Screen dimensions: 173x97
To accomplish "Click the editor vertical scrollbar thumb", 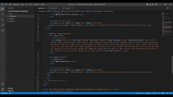I will pyautogui.click(x=172, y=65).
